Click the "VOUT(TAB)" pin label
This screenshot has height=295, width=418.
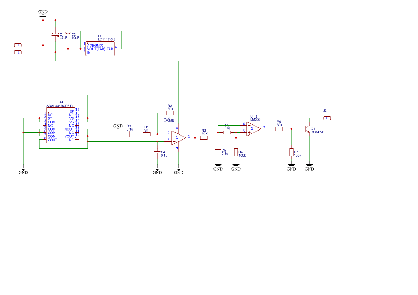96,49
